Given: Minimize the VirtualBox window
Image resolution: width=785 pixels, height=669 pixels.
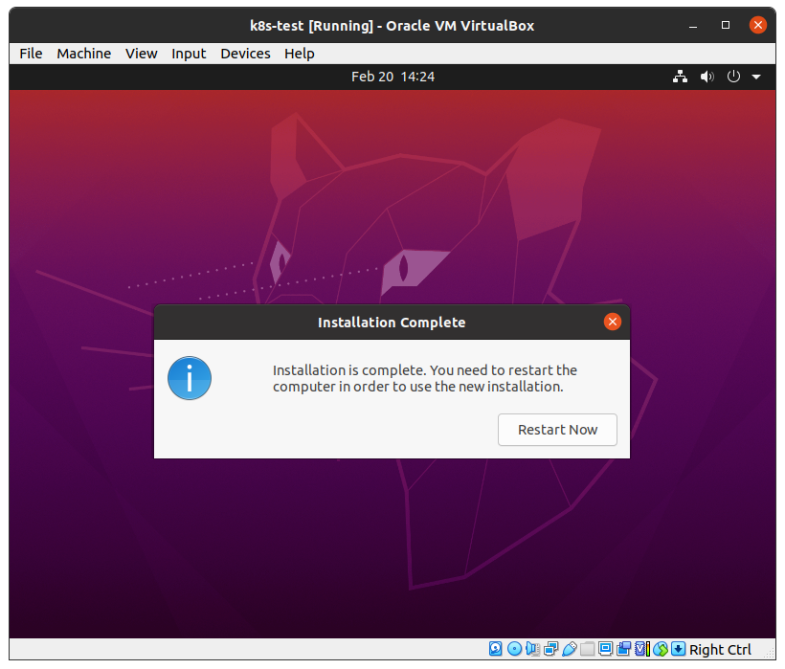Looking at the screenshot, I should (693, 25).
